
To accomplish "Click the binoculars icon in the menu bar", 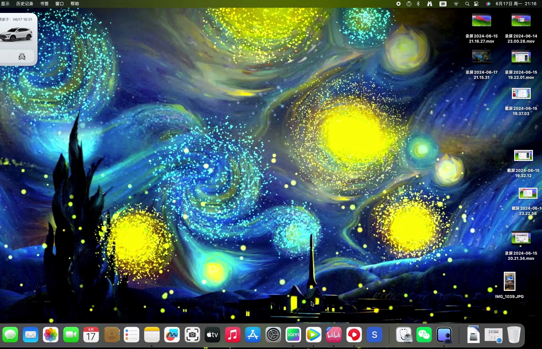I will pyautogui.click(x=430, y=4).
